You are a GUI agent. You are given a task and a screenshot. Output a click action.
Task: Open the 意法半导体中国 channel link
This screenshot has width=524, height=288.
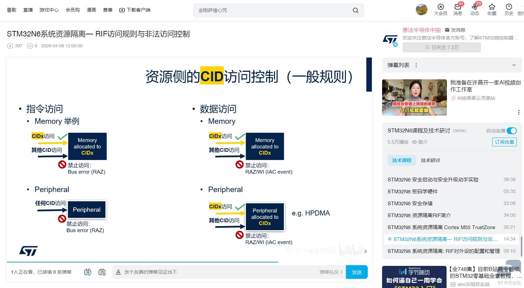pyautogui.click(x=422, y=30)
